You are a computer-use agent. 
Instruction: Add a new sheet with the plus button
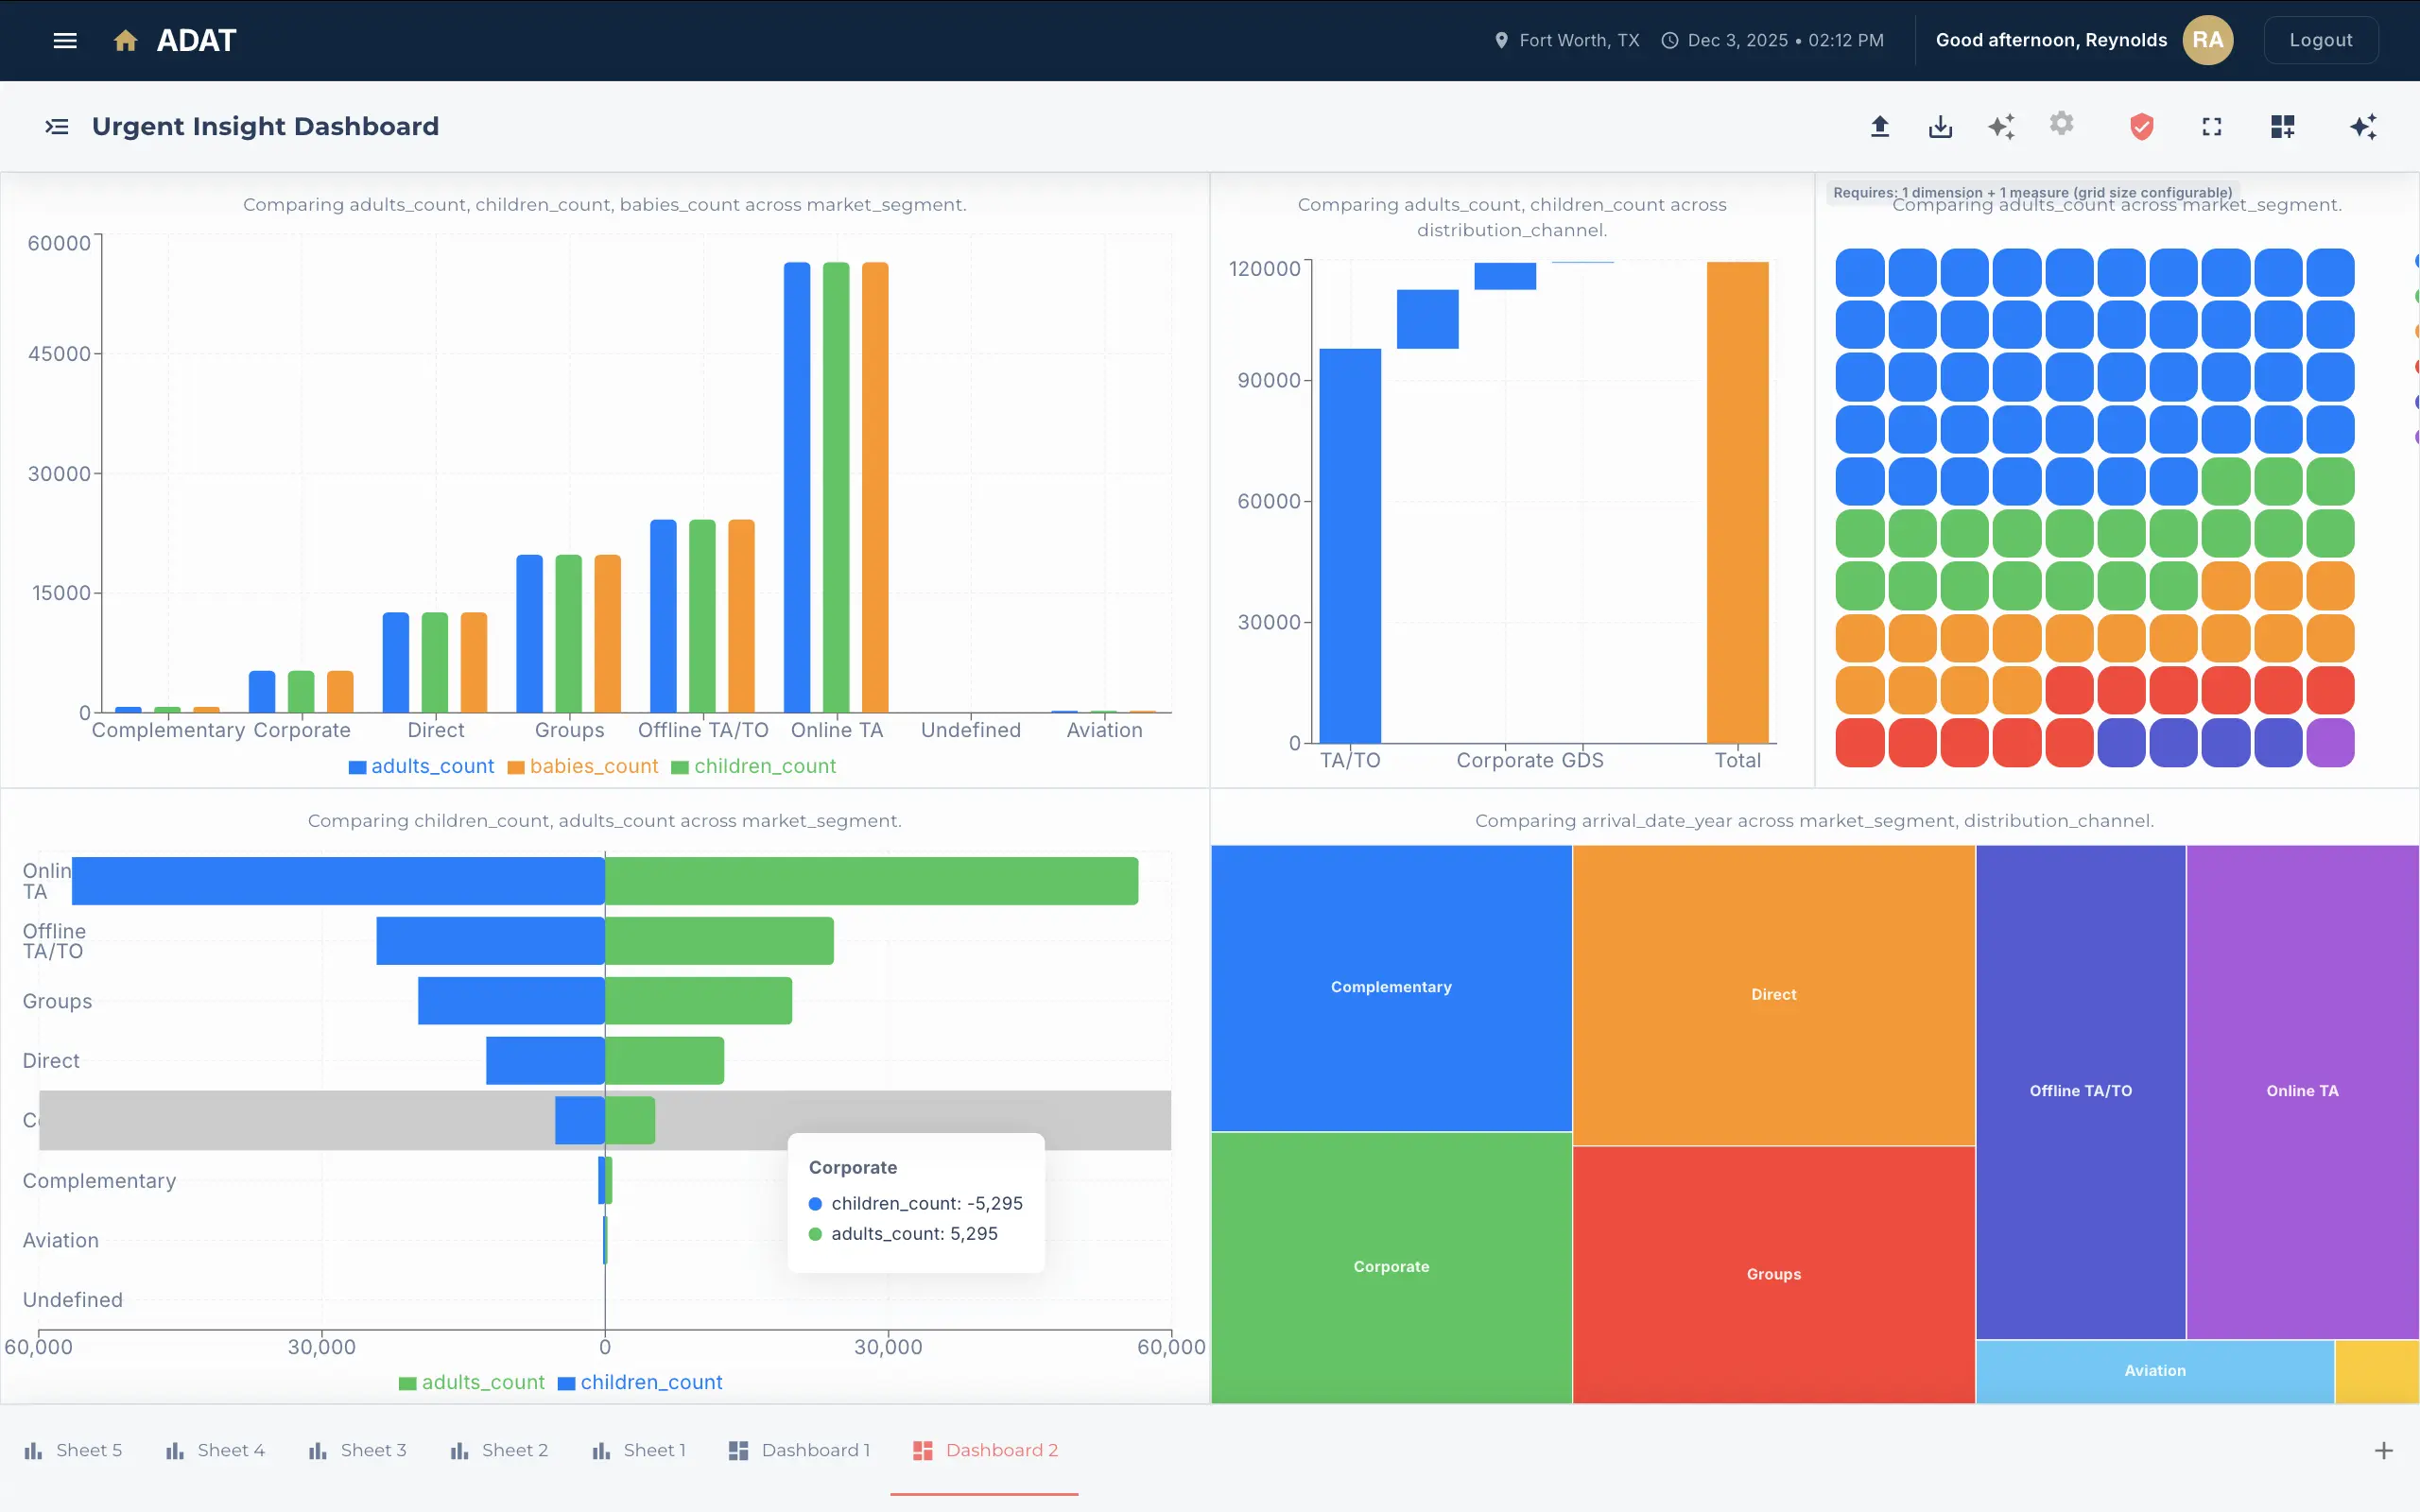click(2386, 1450)
